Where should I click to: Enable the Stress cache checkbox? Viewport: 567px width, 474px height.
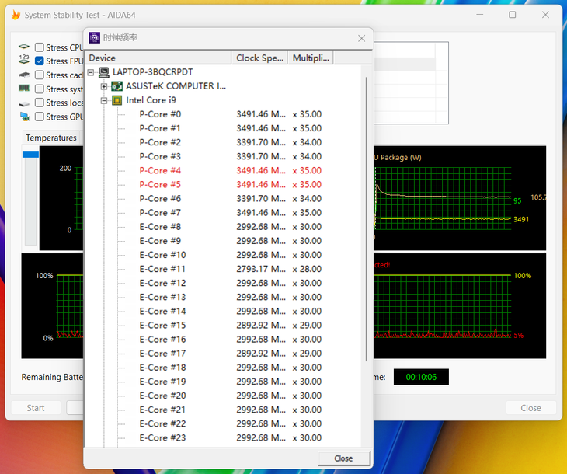(x=40, y=75)
